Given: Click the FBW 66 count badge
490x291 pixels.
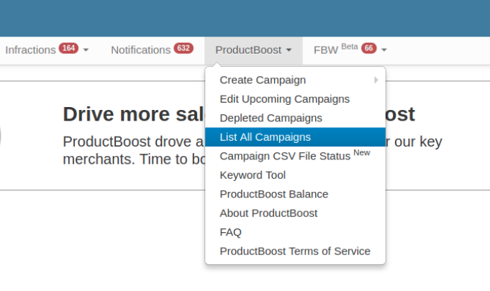Looking at the screenshot, I should 368,49.
